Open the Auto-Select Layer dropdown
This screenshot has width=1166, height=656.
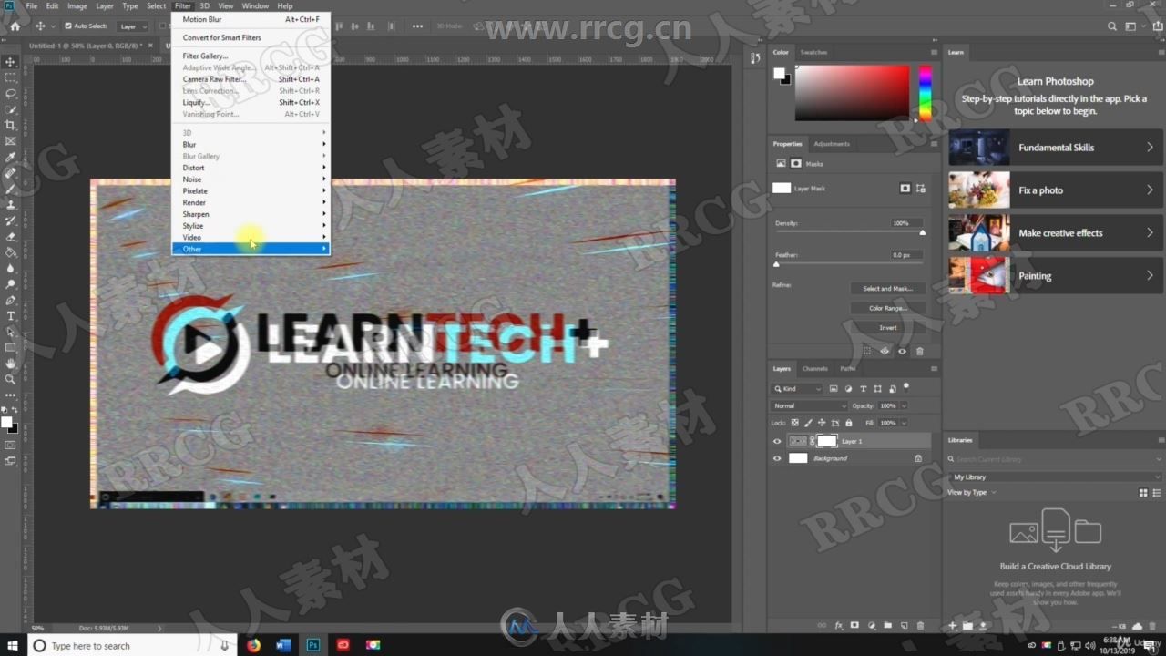(x=133, y=26)
